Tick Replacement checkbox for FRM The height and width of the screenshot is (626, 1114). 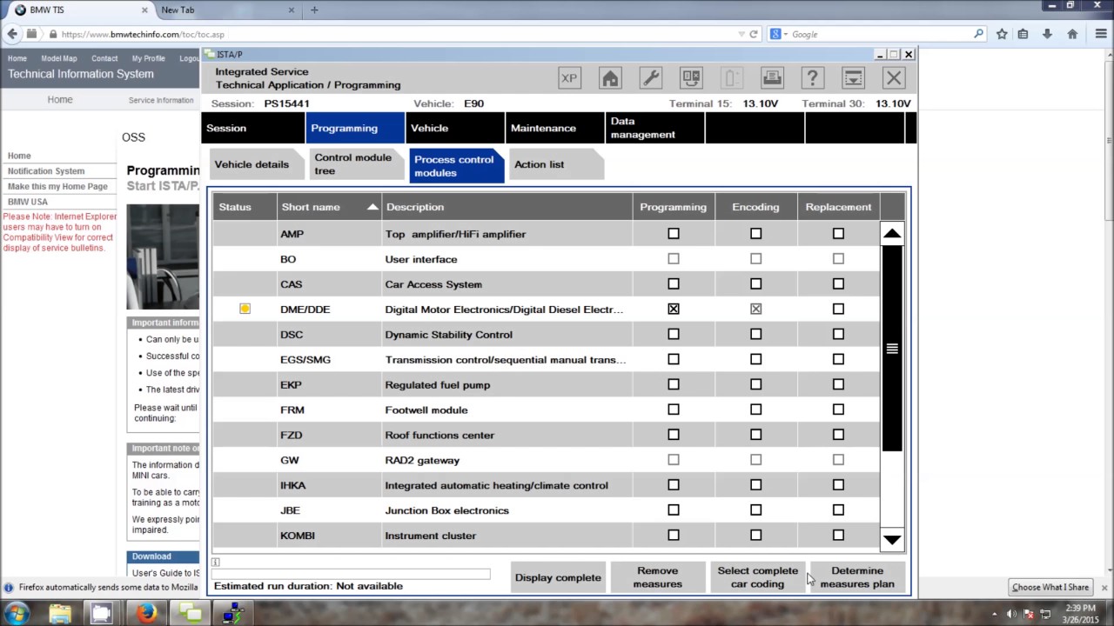[x=838, y=410]
